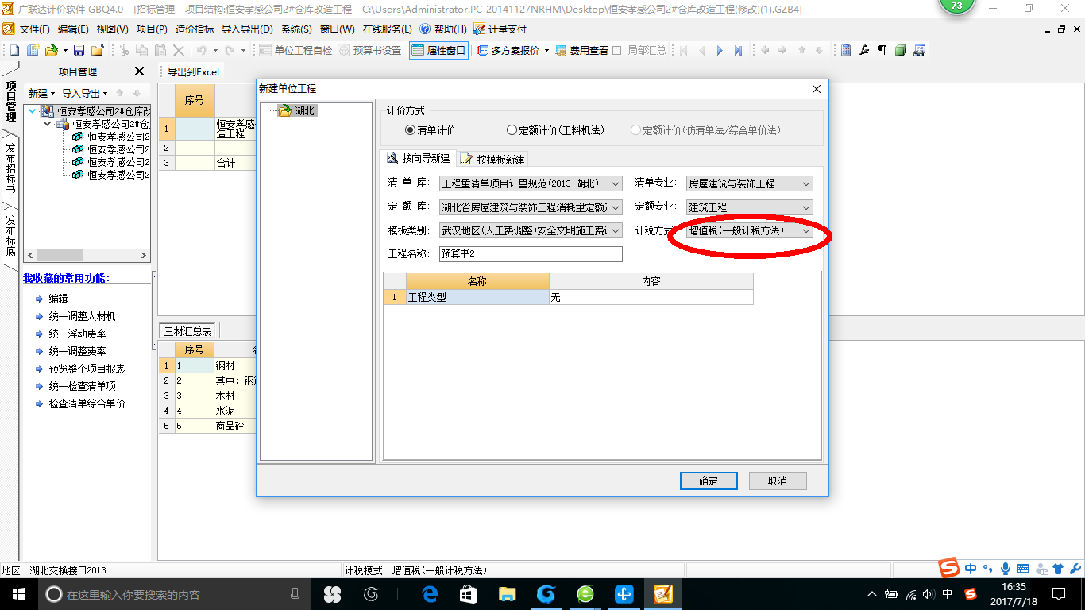This screenshot has height=610, width=1085.
Task: Open File Explorer from taskbar
Action: coord(507,594)
